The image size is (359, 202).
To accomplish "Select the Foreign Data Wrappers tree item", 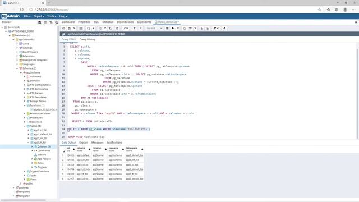I will (35, 60).
